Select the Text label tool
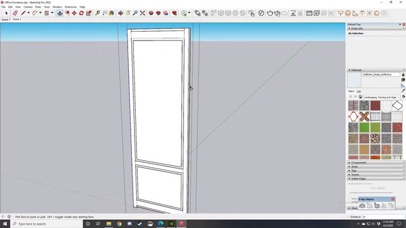This screenshot has width=406, height=228. pyautogui.click(x=105, y=13)
